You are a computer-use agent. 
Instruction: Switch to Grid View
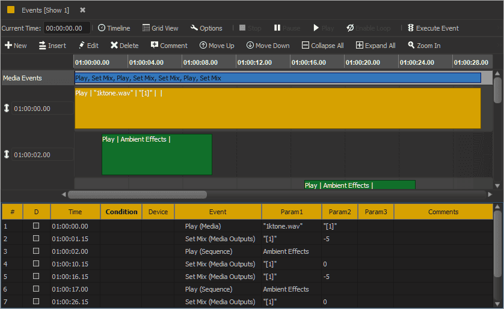(x=160, y=28)
